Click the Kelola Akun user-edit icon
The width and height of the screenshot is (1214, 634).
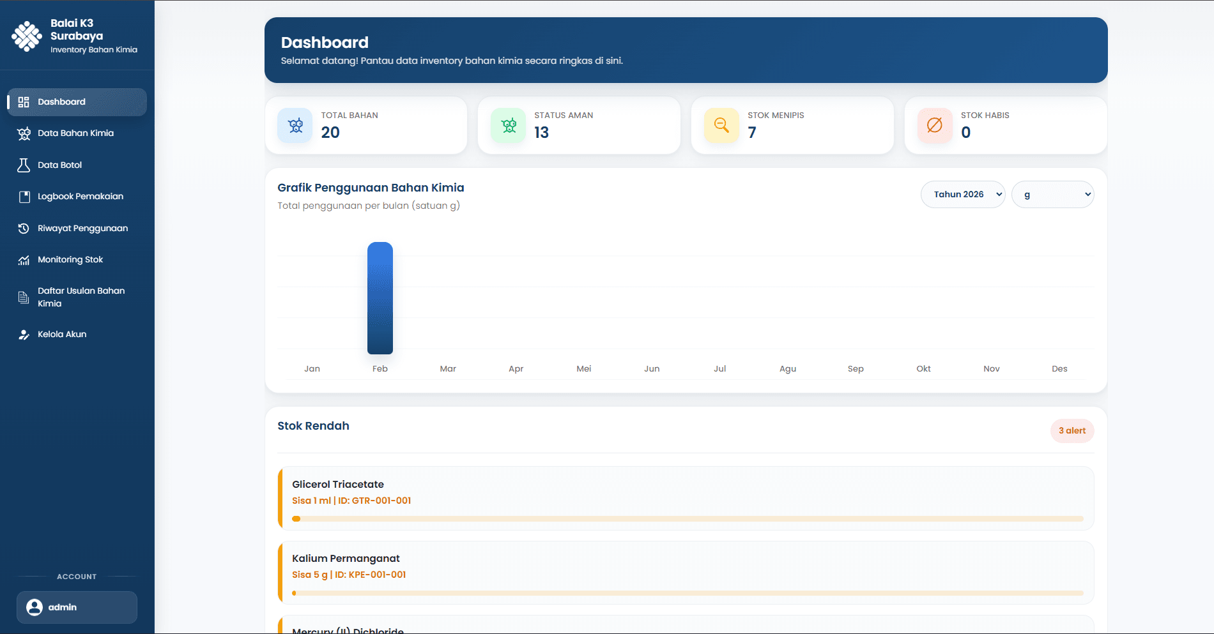pos(24,335)
